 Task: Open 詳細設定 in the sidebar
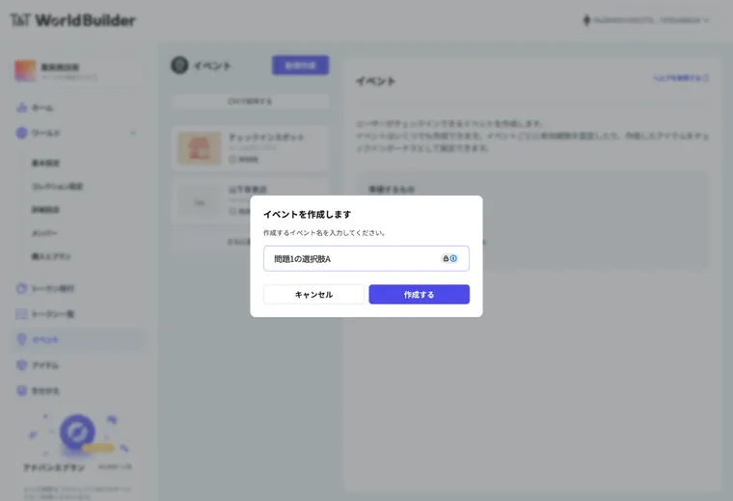[x=45, y=210]
